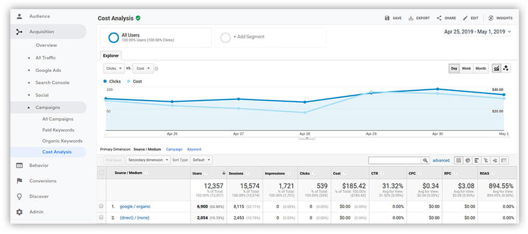Click the Share icon in the report header
The image size is (528, 234).
pyautogui.click(x=439, y=18)
